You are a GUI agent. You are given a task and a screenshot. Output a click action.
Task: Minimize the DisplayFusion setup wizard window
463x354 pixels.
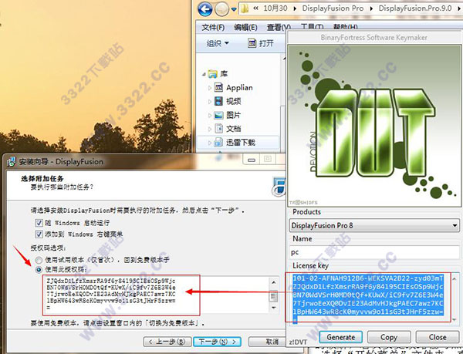coord(252,160)
